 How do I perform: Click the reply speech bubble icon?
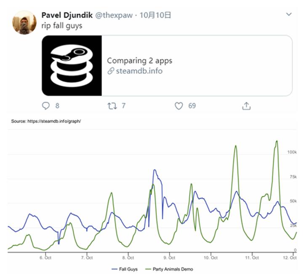(x=46, y=106)
